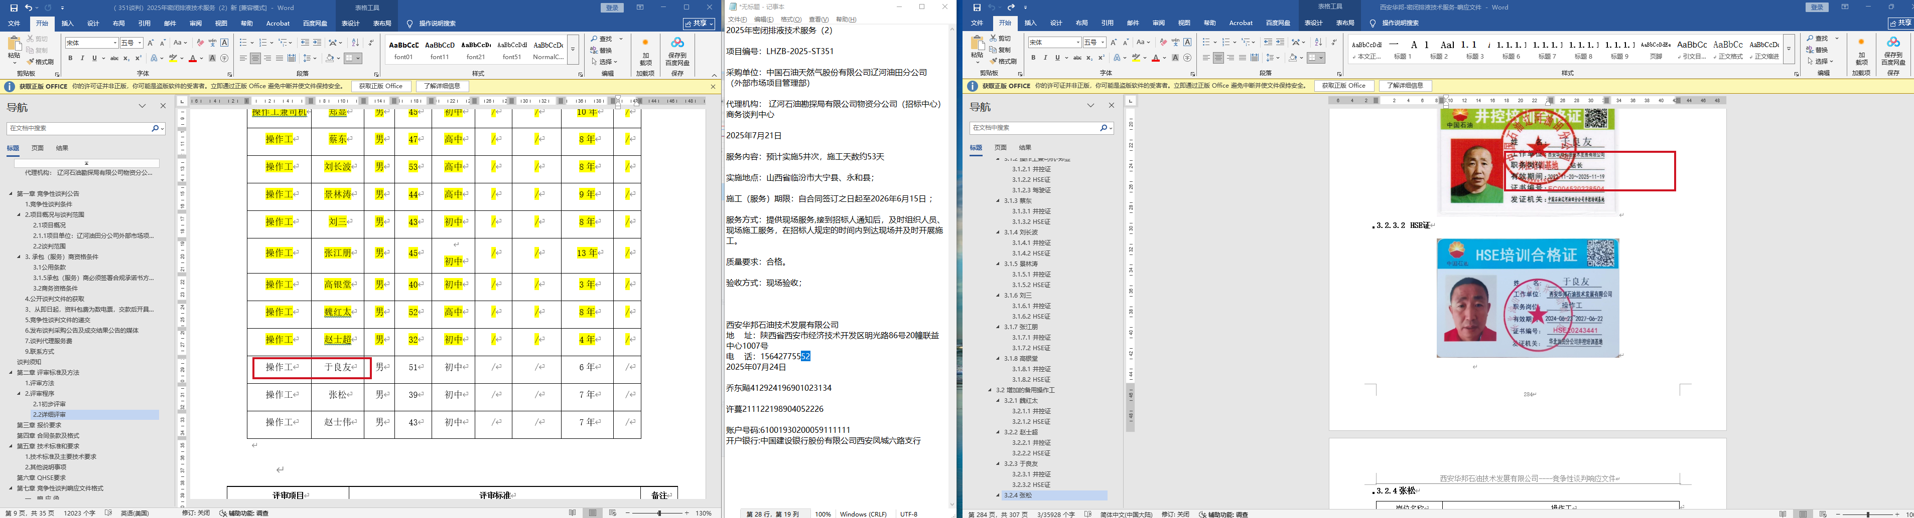Open the 插入 tab in left Word
The image size is (1914, 518).
point(68,24)
